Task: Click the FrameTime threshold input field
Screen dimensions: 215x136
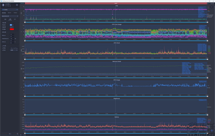Action: (11, 38)
